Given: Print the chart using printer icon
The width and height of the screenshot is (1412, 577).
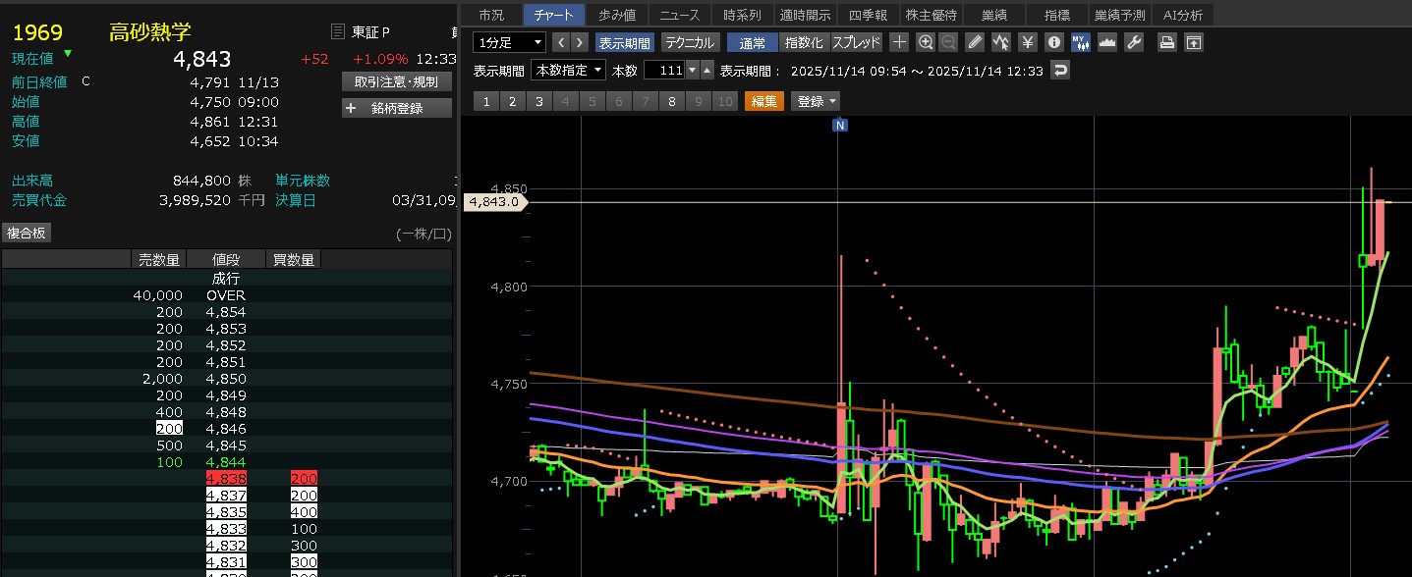Looking at the screenshot, I should [x=1166, y=42].
